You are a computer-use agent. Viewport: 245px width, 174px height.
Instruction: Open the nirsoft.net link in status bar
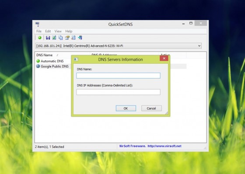164,146
